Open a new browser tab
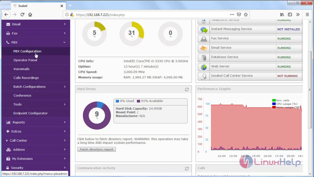 click(70, 6)
